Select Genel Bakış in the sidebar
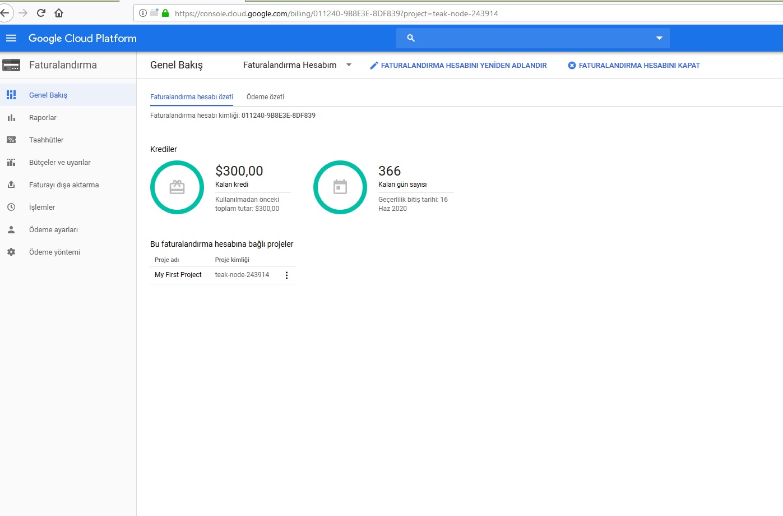783x516 pixels. click(48, 95)
